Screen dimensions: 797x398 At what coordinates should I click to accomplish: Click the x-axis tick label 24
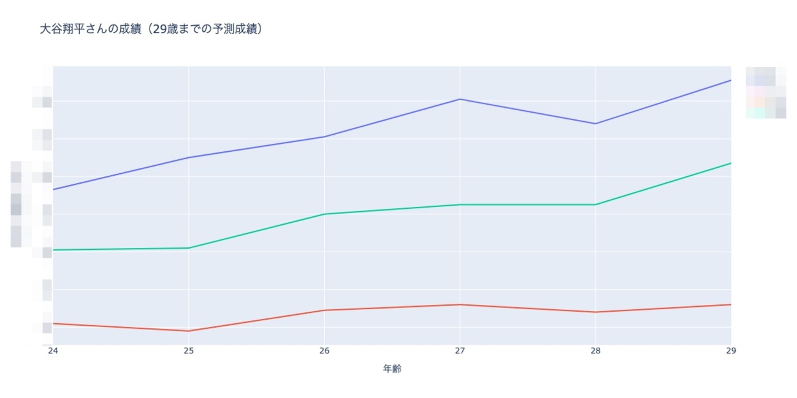click(x=53, y=351)
